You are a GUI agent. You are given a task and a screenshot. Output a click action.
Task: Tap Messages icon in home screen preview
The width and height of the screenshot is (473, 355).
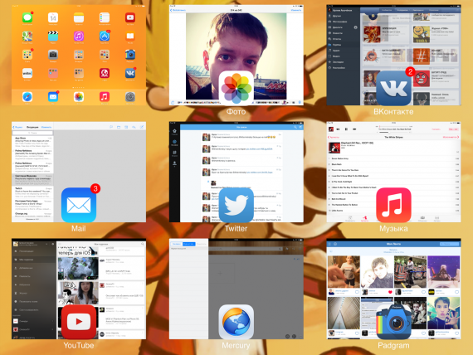click(27, 17)
